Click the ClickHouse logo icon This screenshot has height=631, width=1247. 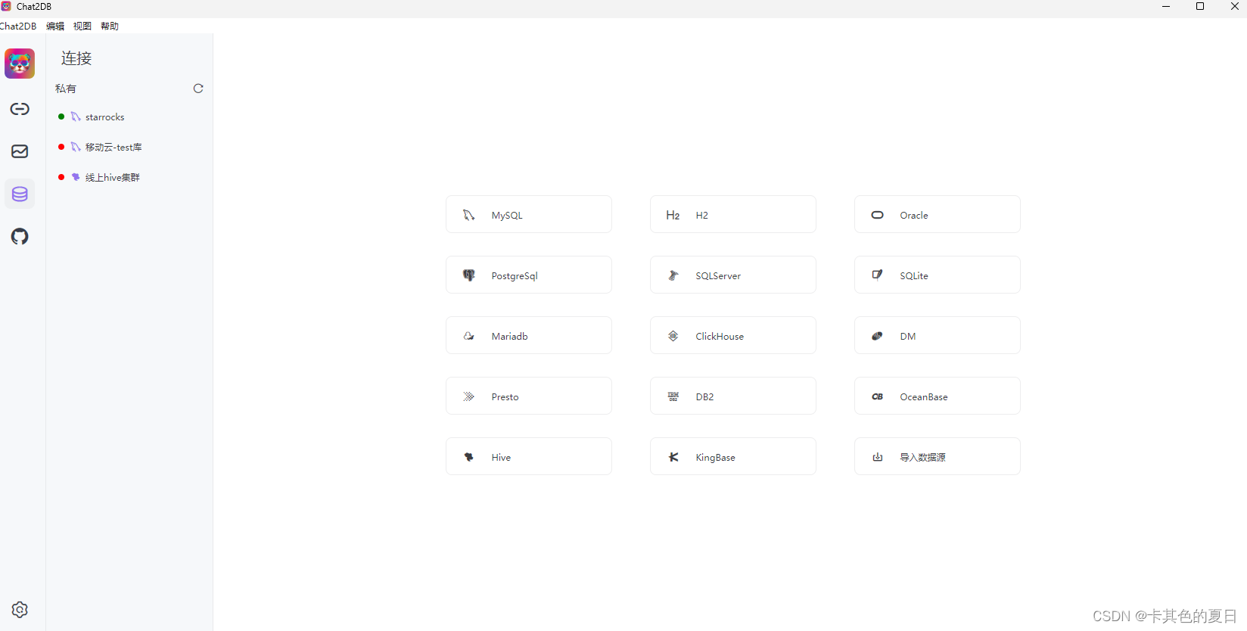coord(673,336)
